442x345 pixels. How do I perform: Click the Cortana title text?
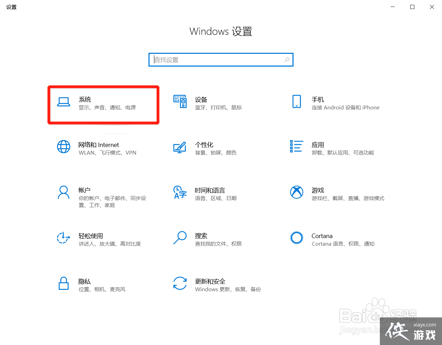(x=322, y=236)
